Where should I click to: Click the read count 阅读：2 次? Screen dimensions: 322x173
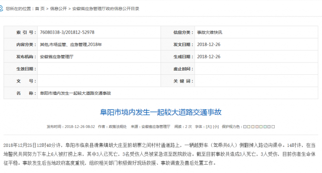183,127
